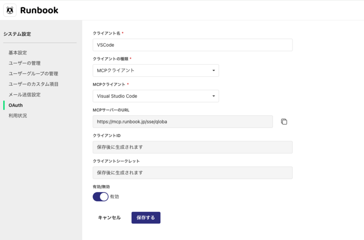Select ユーザーグループの管理 menu item
364x240 pixels.
coord(33,73)
